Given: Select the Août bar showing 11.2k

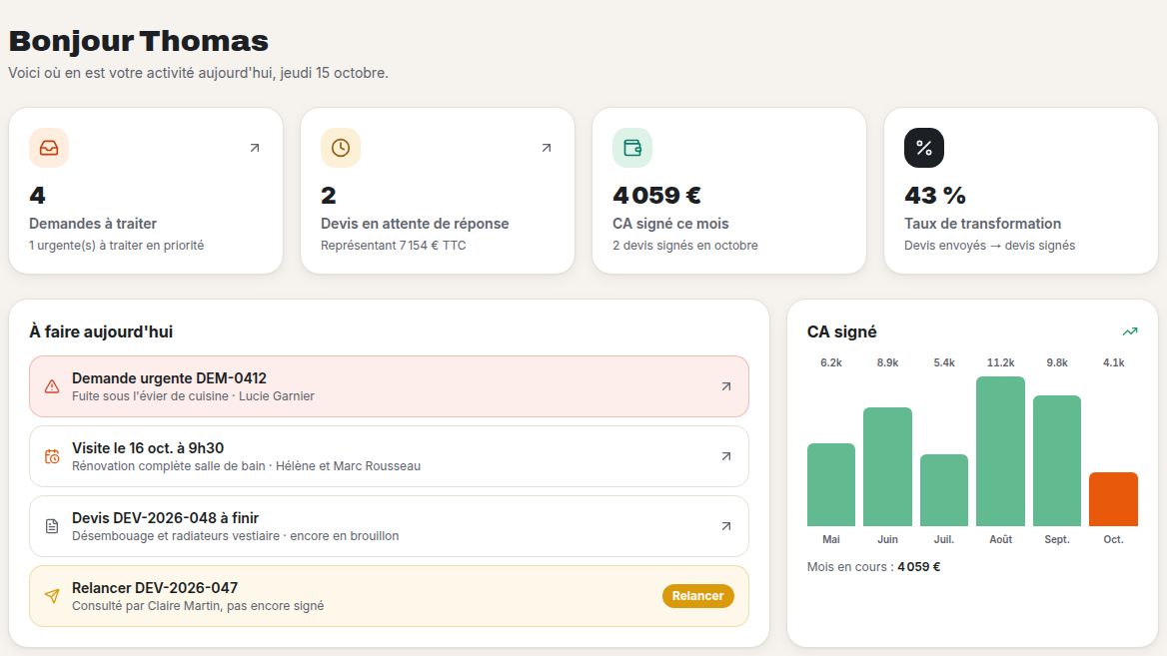Looking at the screenshot, I should pyautogui.click(x=1000, y=451).
